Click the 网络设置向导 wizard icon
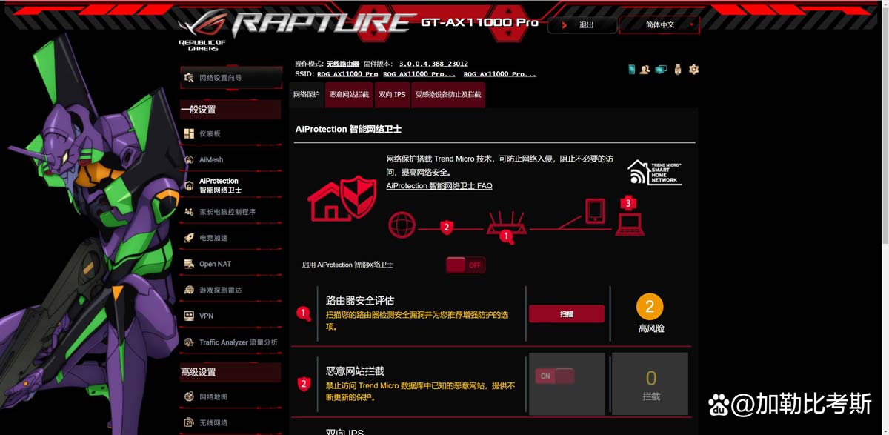This screenshot has width=889, height=435. pyautogui.click(x=189, y=77)
